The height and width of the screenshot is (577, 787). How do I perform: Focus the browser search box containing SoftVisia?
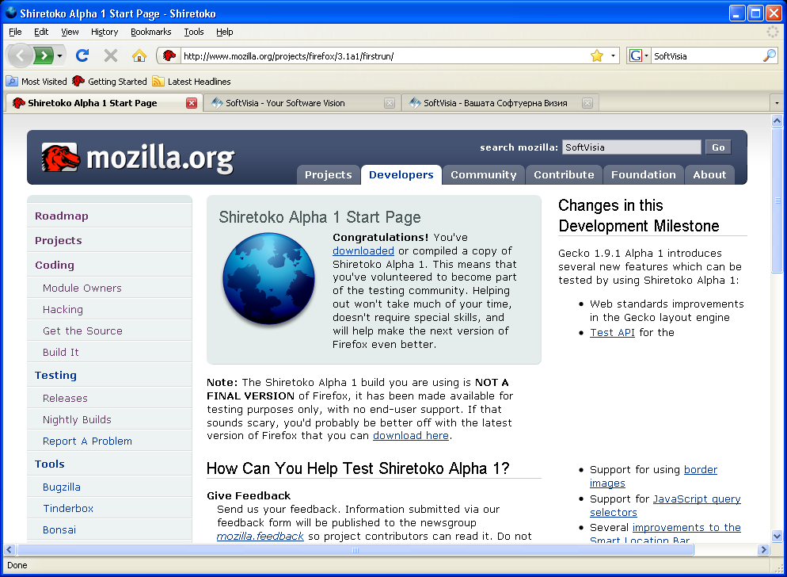tap(706, 55)
